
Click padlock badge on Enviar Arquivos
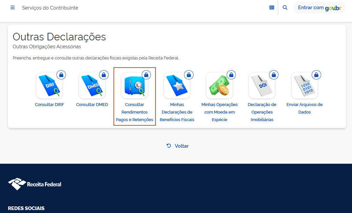coord(316,75)
